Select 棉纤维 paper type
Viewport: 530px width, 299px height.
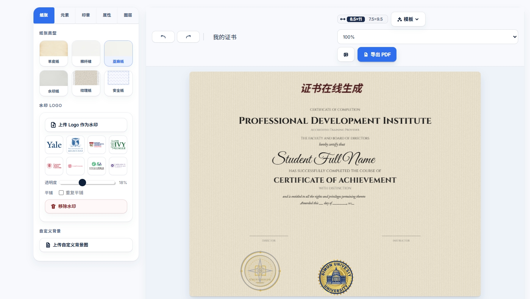(x=86, y=53)
